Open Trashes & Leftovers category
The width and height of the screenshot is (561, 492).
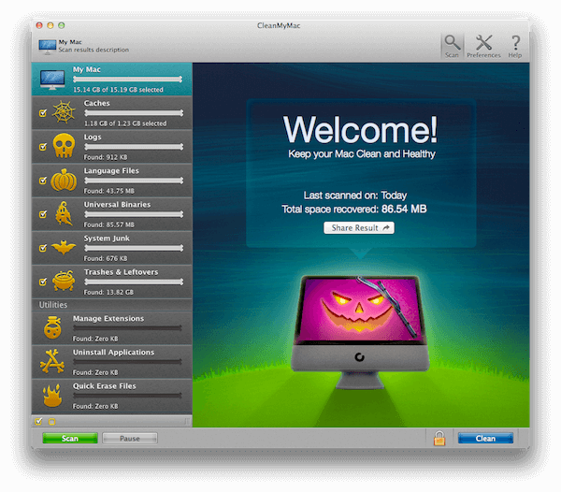click(112, 282)
